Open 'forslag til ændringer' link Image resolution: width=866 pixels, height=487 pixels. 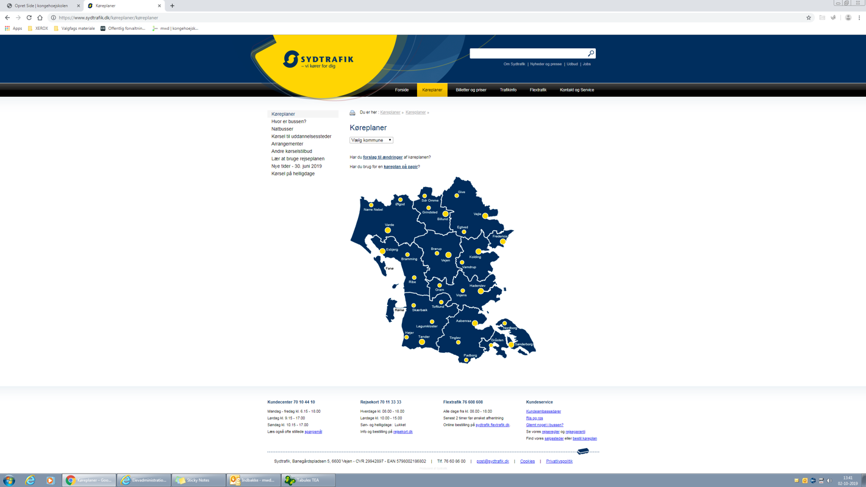382,157
